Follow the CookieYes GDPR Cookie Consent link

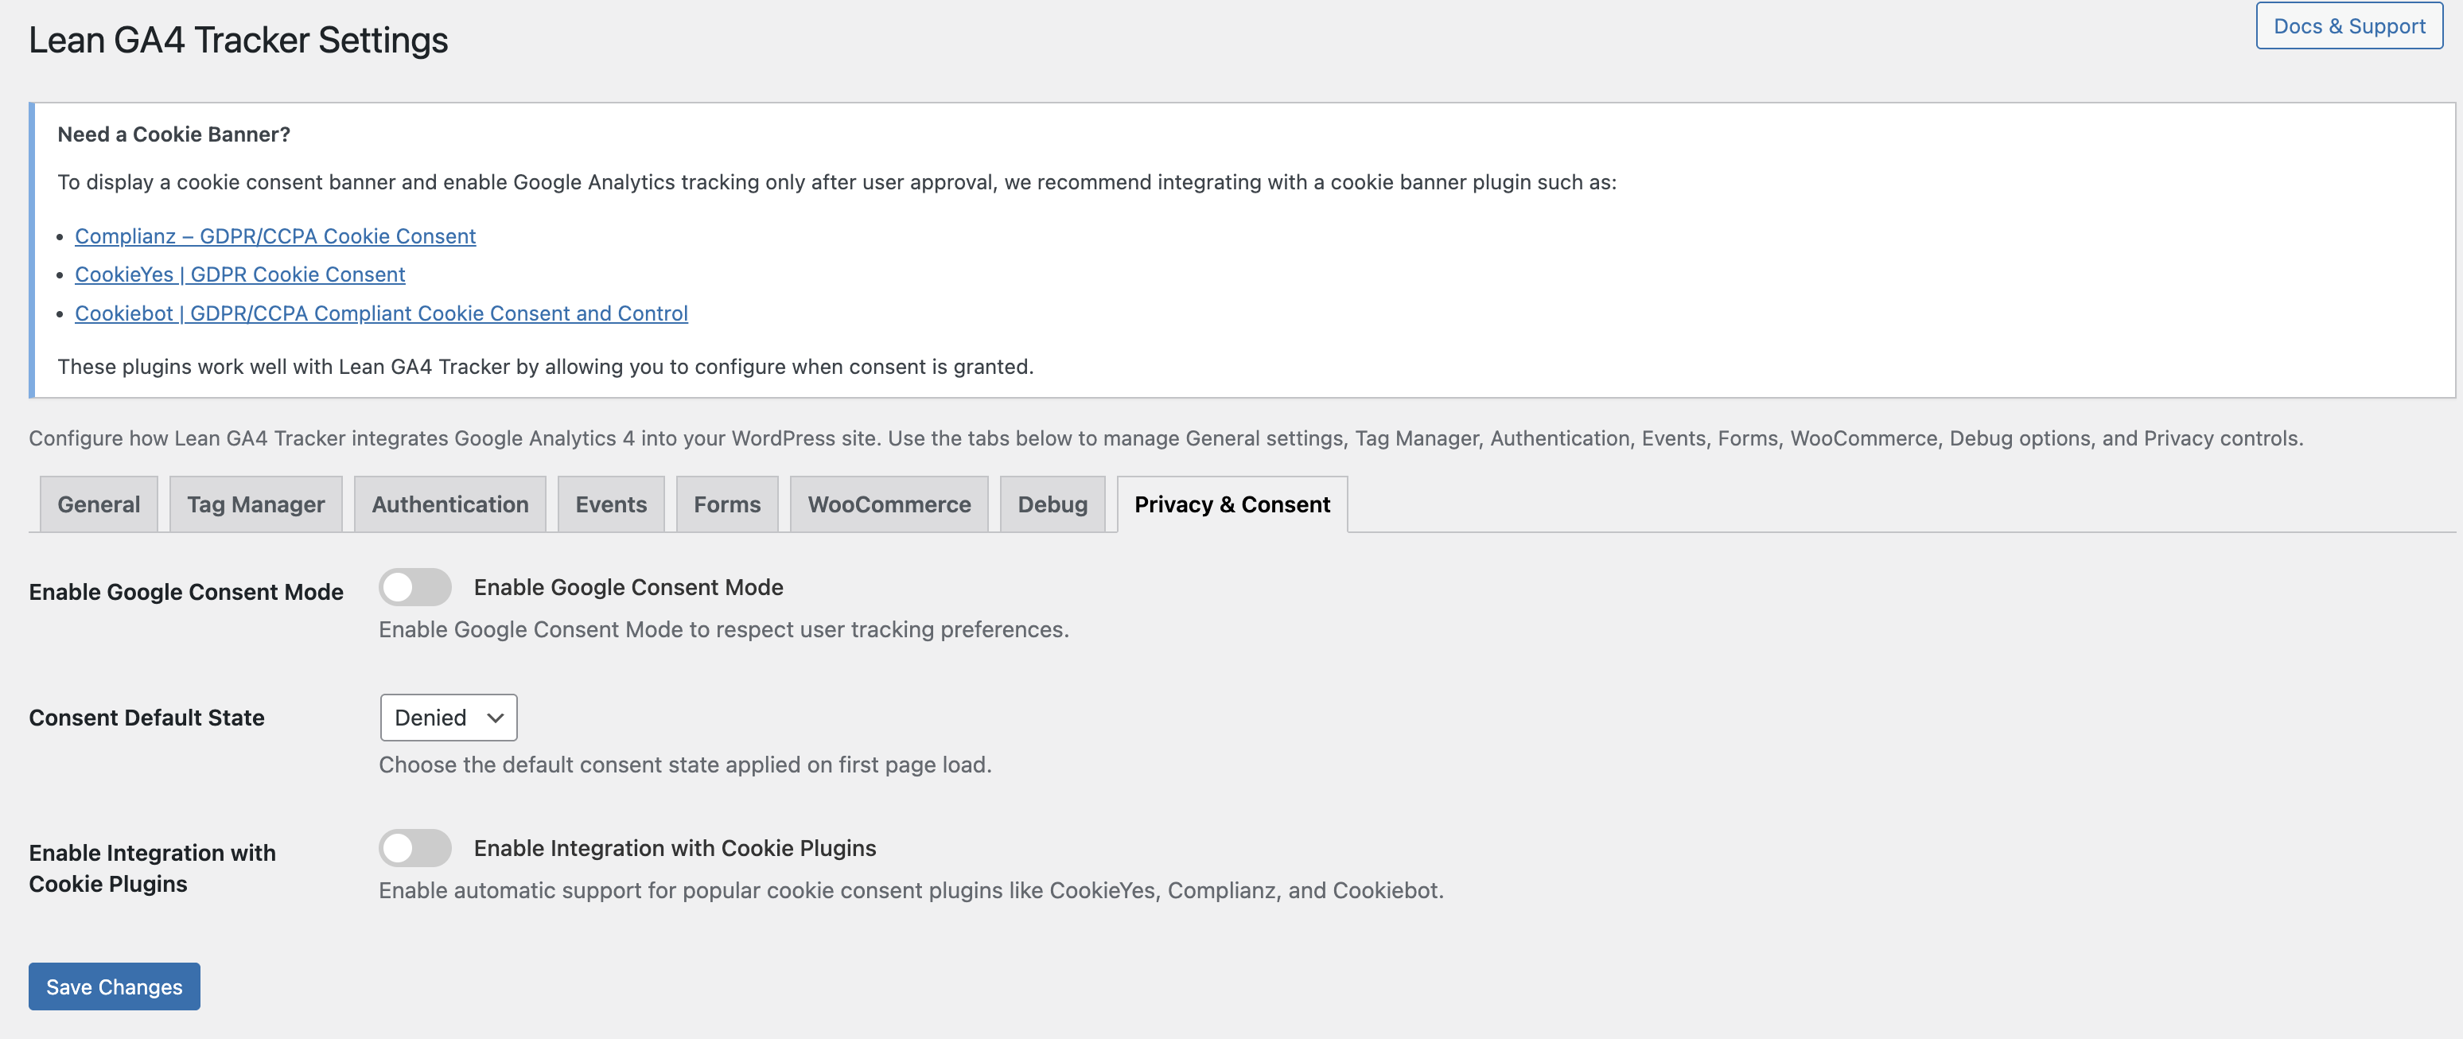240,274
